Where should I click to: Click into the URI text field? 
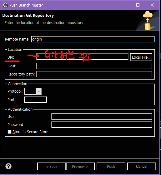pos(82,57)
